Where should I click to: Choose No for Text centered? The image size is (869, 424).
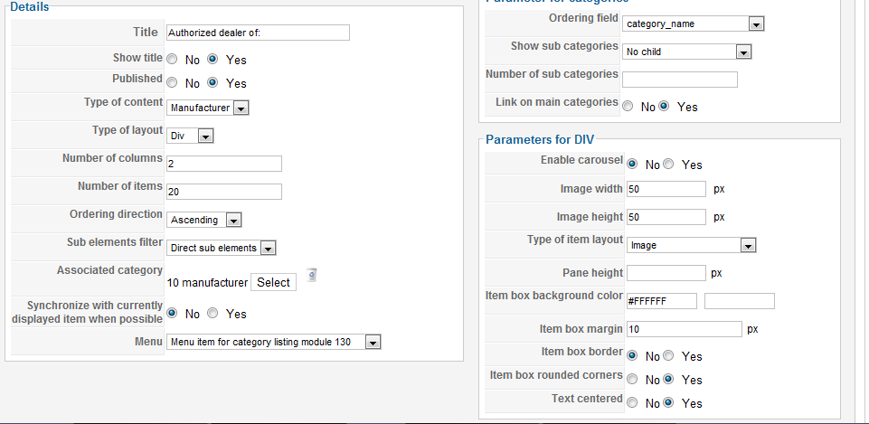632,403
